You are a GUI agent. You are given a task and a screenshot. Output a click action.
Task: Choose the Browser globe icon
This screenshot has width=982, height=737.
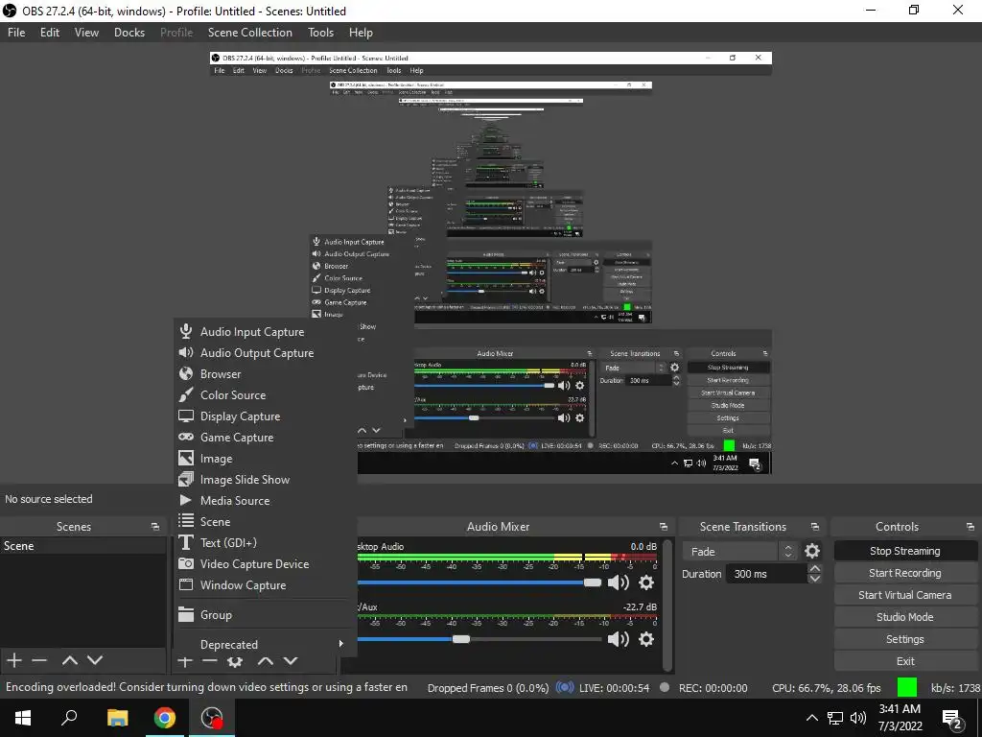(185, 373)
